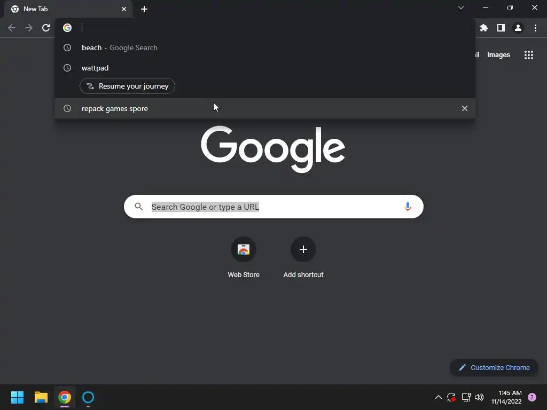Click the network tray icon
The height and width of the screenshot is (410, 547).
tap(466, 397)
